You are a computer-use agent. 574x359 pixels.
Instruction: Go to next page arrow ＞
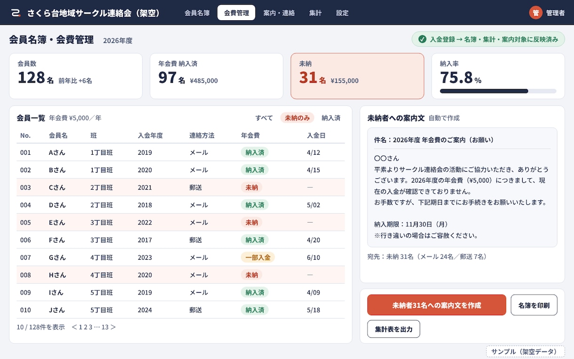113,327
